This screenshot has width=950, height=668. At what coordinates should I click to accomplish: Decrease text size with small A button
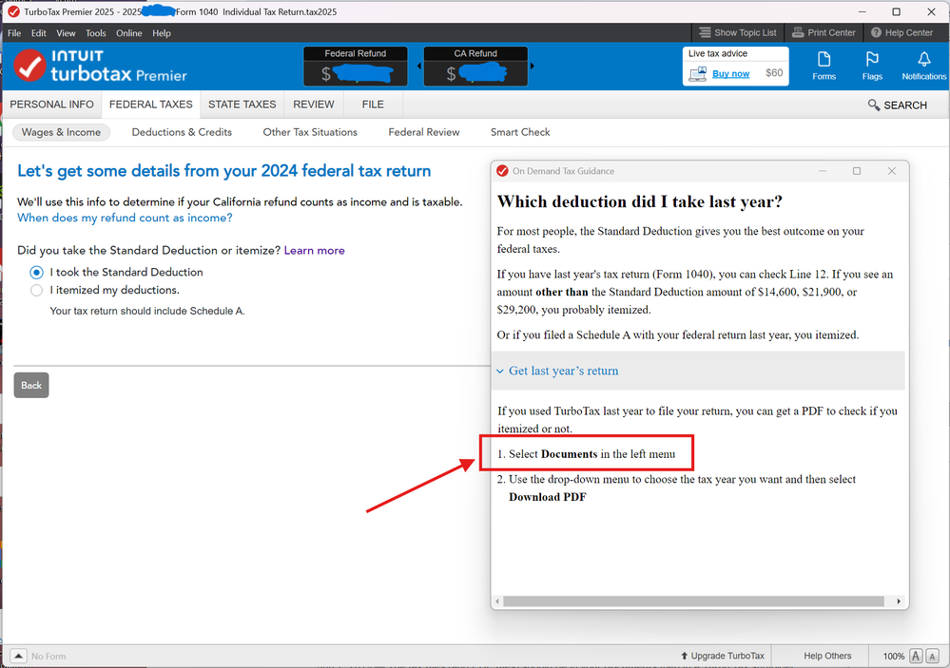pos(933,656)
